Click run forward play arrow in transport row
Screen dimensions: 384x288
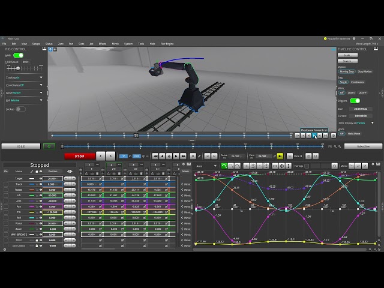click(176, 156)
